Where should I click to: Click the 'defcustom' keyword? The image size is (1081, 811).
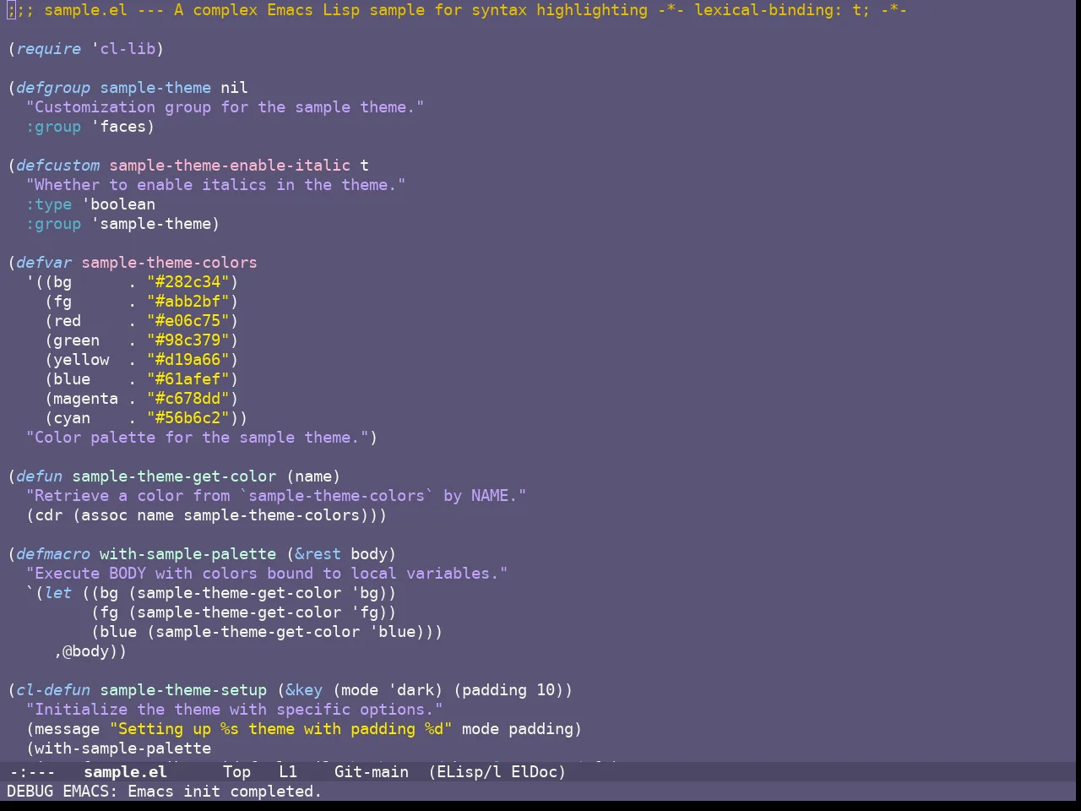click(58, 166)
